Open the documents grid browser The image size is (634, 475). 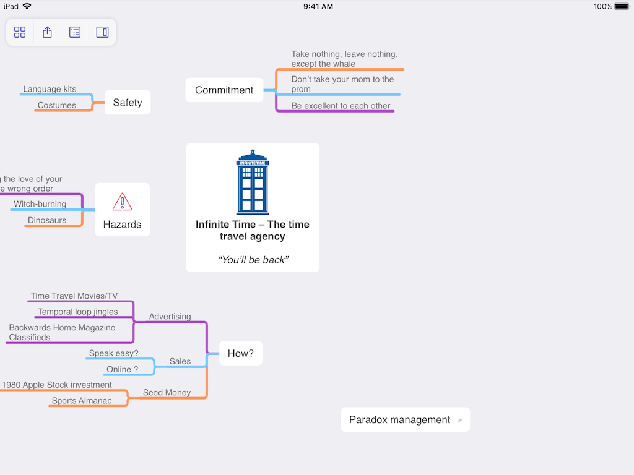coord(20,32)
